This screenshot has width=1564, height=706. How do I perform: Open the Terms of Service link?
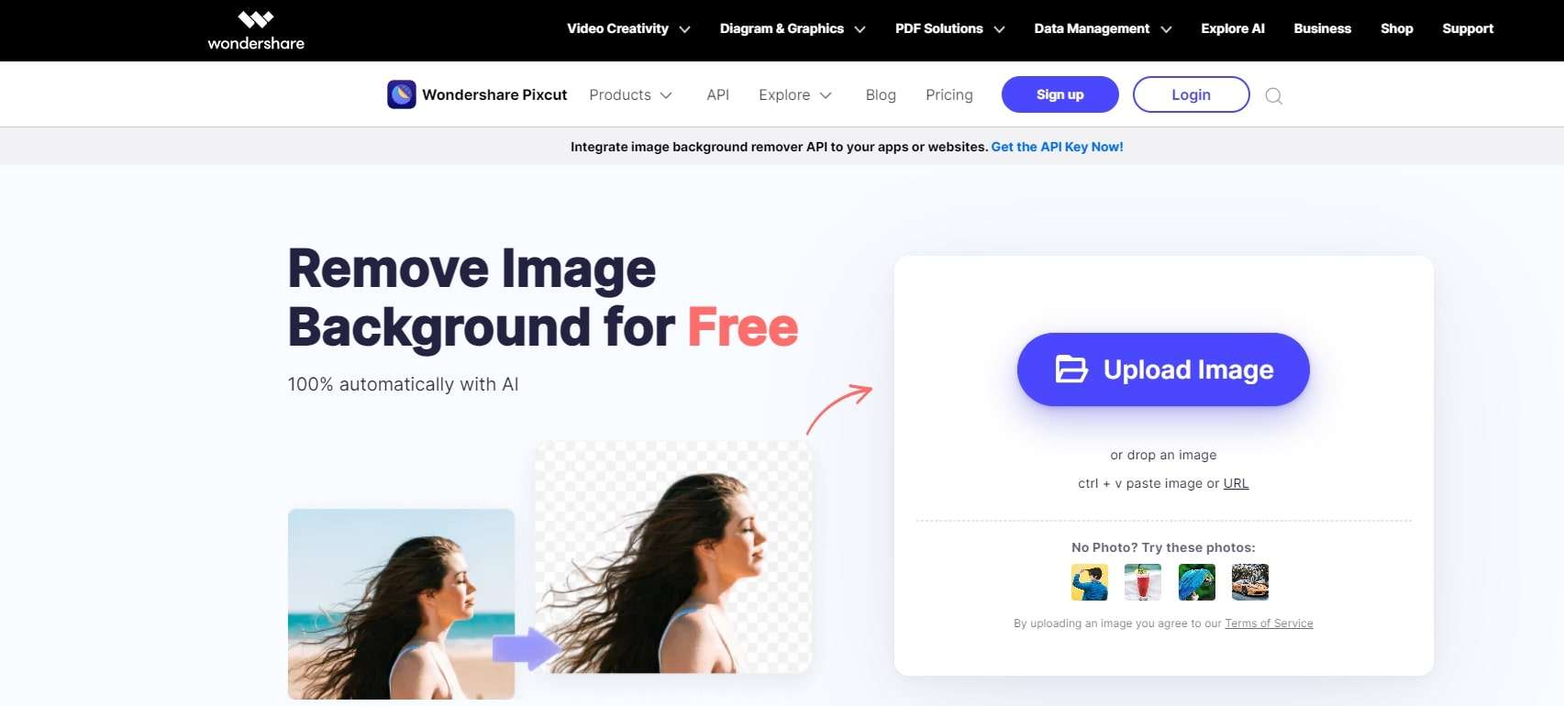(x=1269, y=623)
